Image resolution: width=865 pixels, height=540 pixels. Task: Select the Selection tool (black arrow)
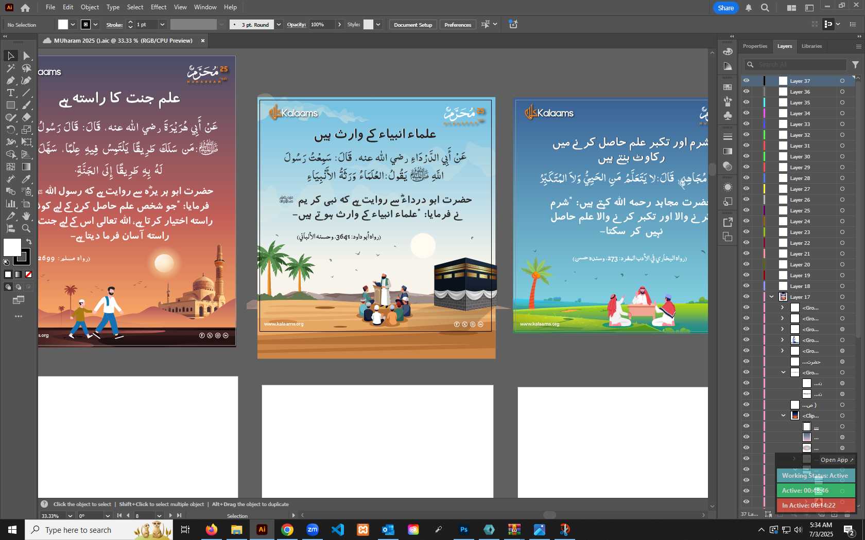point(10,56)
